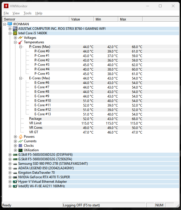
Task: Collapse the P-Cores (Max) group
Action: click(20, 47)
